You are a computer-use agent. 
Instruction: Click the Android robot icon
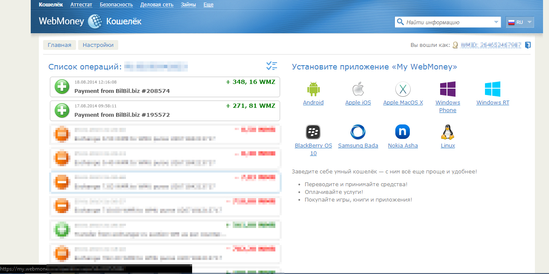click(x=313, y=89)
